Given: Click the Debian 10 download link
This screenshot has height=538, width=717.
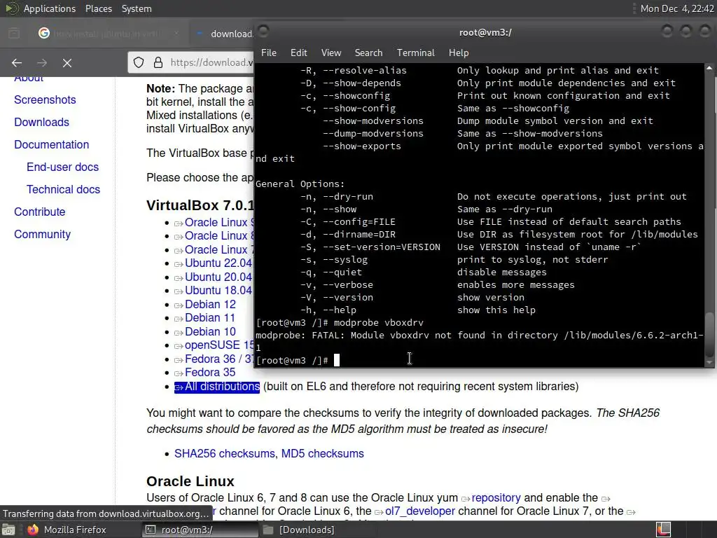Looking at the screenshot, I should [x=210, y=331].
